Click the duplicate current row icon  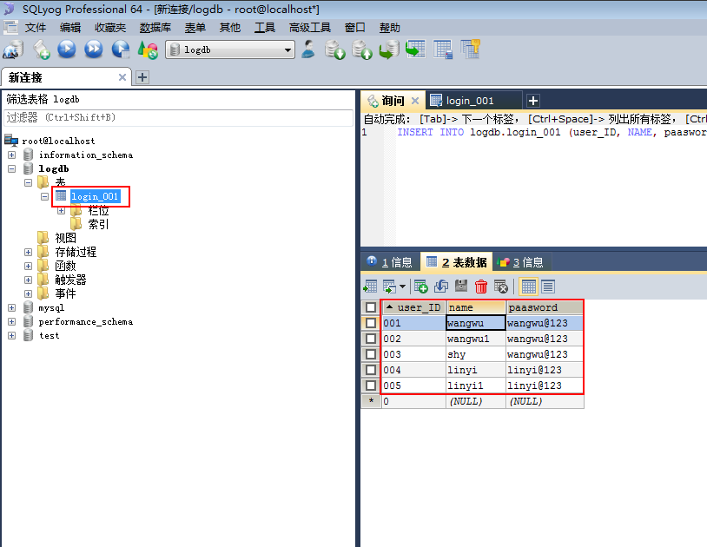(441, 287)
